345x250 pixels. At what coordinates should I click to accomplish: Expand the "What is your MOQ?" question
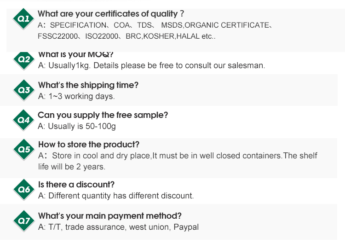[x=75, y=54]
